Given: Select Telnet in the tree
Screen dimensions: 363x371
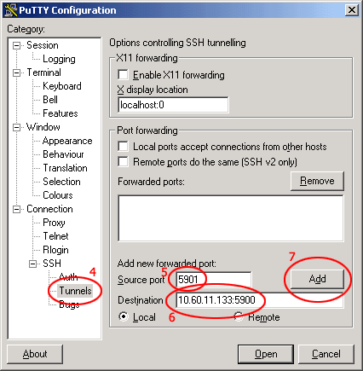Looking at the screenshot, I should pyautogui.click(x=55, y=236).
